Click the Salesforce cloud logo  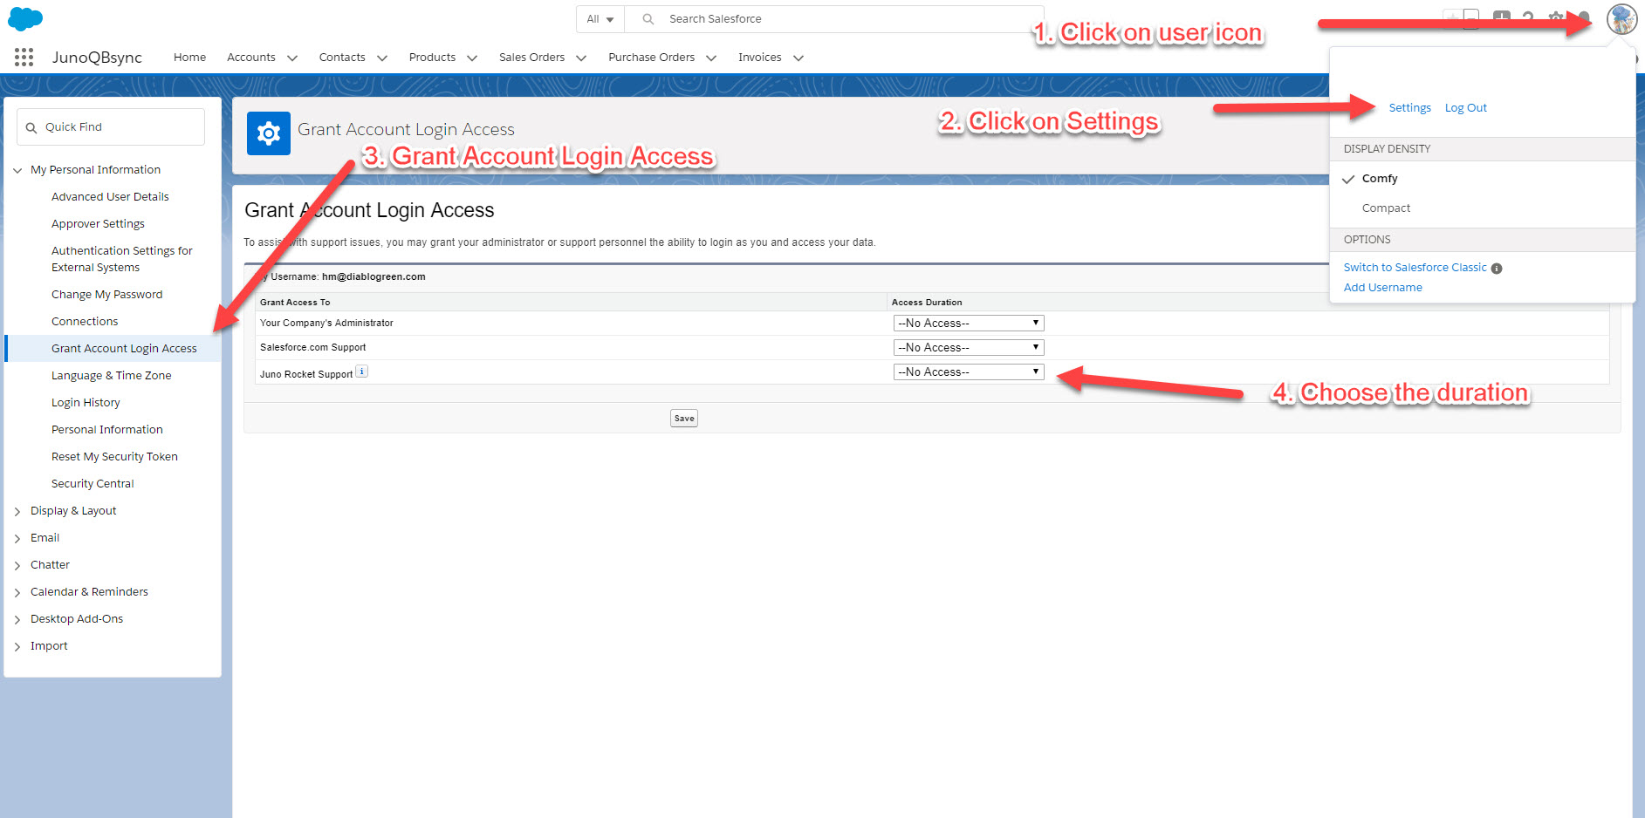(x=24, y=18)
